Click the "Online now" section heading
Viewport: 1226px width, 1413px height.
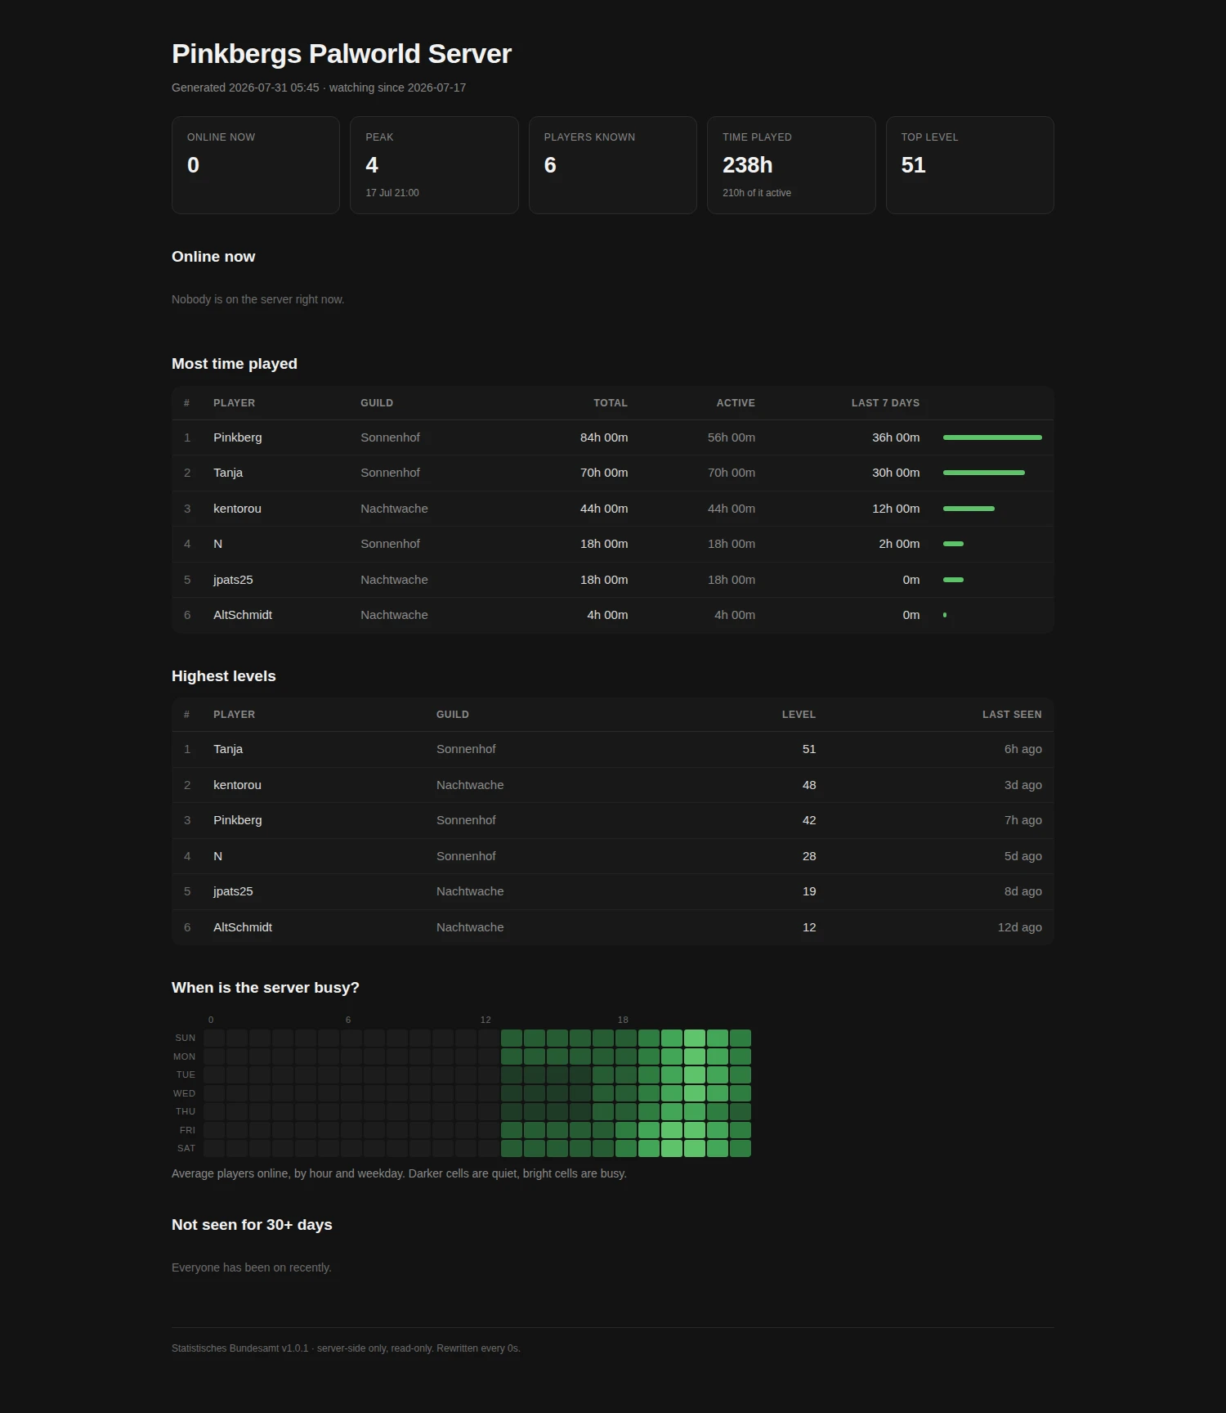coord(213,257)
